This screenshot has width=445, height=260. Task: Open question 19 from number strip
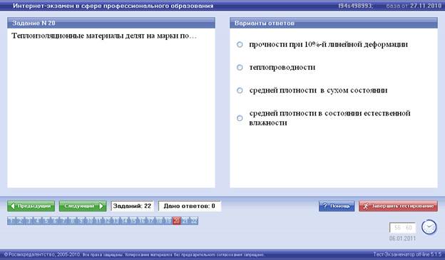(168, 221)
